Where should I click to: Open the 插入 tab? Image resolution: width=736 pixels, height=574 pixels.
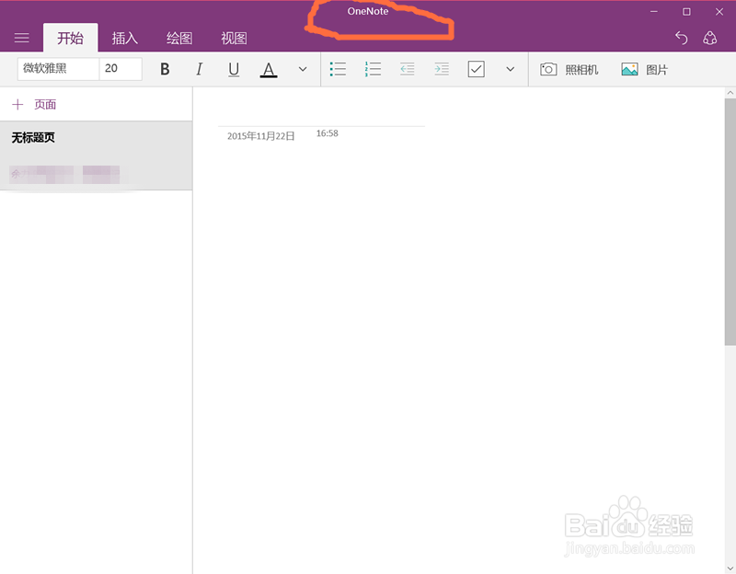125,38
